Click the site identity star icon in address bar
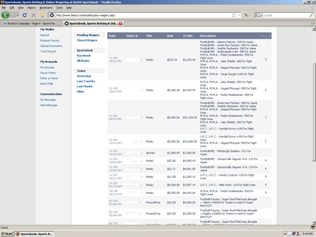 click(52, 15)
